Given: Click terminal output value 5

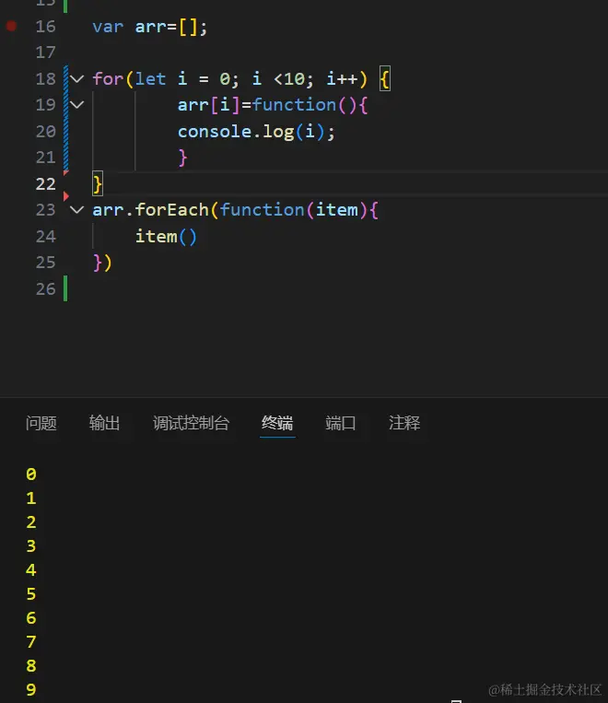Looking at the screenshot, I should (31, 594).
